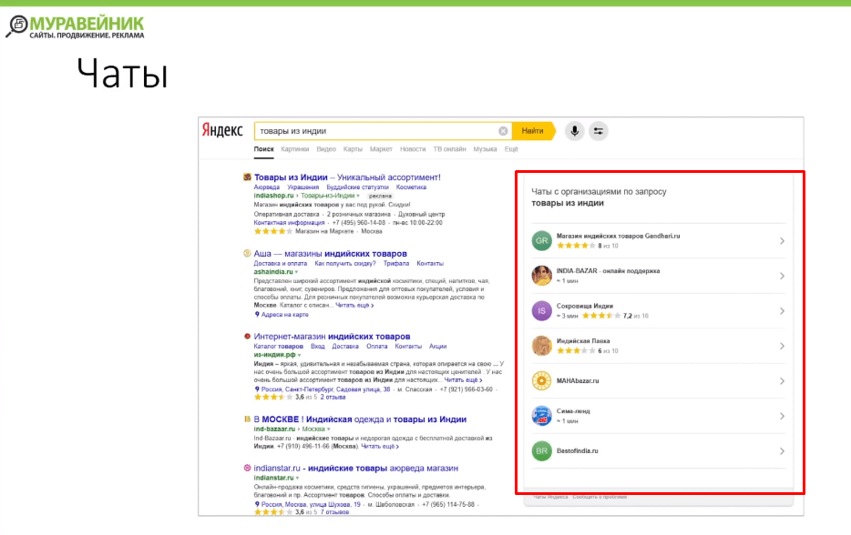The image size is (851, 535).
Task: Click the favicon beside the Аша result
Action: (247, 253)
